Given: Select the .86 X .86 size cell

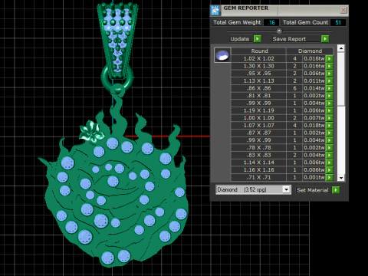Looking at the screenshot, I should [x=258, y=88].
